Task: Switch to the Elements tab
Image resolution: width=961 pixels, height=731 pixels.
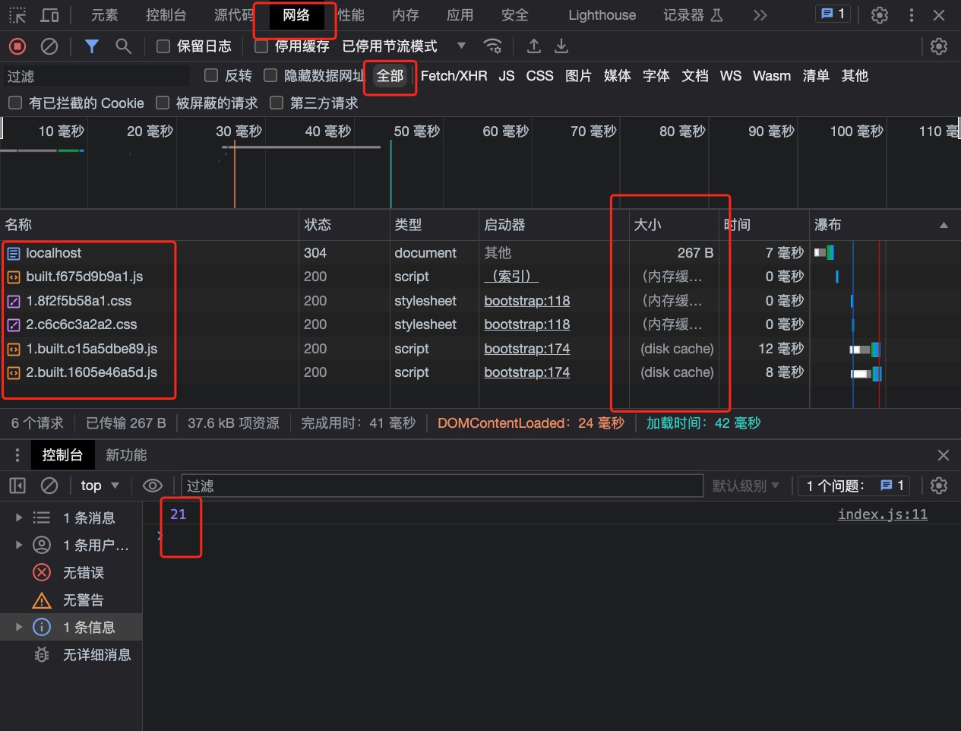Action: pyautogui.click(x=104, y=15)
